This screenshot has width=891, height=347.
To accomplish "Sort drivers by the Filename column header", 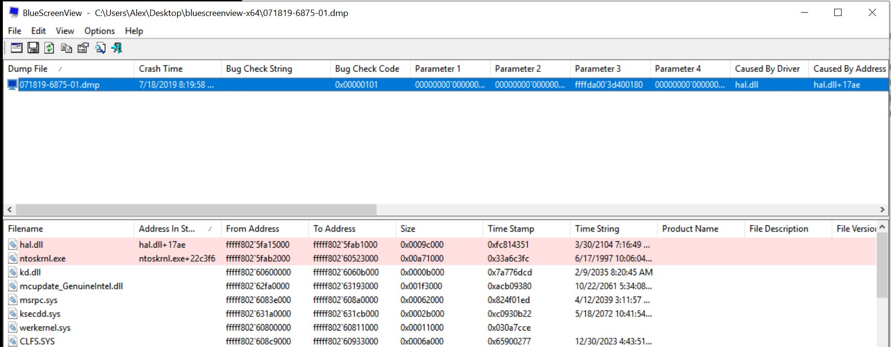I will [68, 229].
